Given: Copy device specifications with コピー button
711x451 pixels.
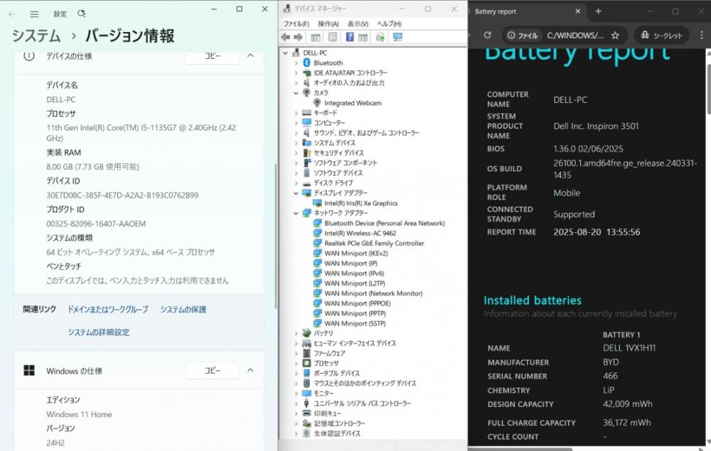Looking at the screenshot, I should [x=212, y=55].
